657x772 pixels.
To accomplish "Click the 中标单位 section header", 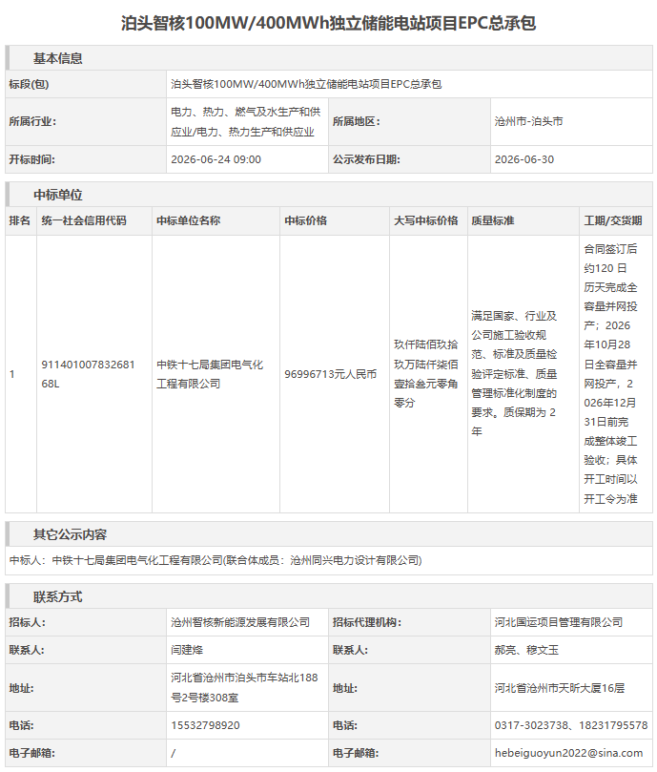I will 58,195.
